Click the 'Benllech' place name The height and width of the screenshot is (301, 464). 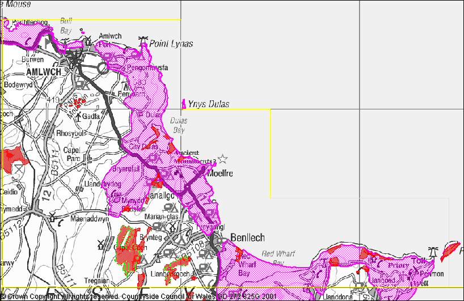click(x=247, y=238)
